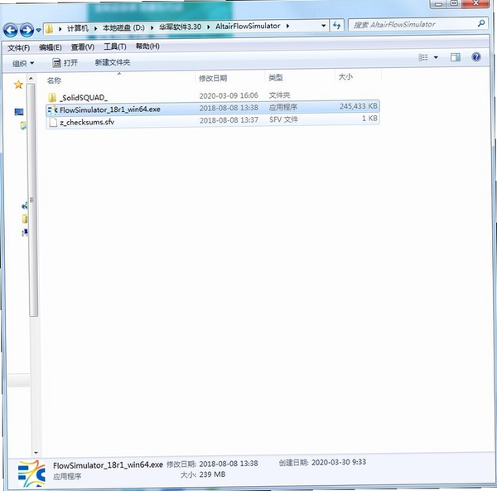Go forward with the Forward arrow
This screenshot has width=497, height=491.
[27, 30]
